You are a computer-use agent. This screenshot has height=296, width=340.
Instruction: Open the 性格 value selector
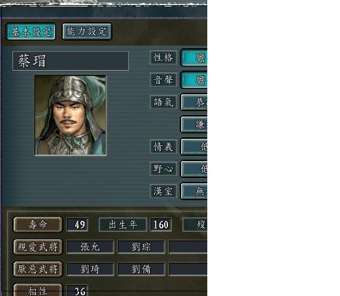(194, 58)
